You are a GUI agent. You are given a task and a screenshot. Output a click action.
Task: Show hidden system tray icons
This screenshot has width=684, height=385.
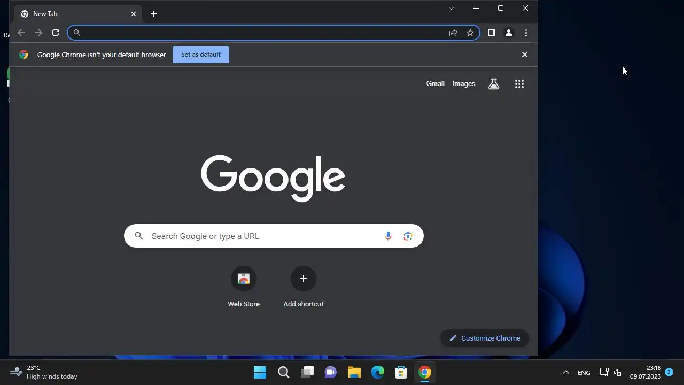coord(566,373)
